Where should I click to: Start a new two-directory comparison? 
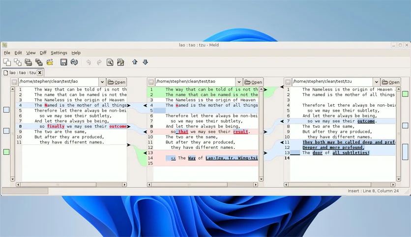29,62
